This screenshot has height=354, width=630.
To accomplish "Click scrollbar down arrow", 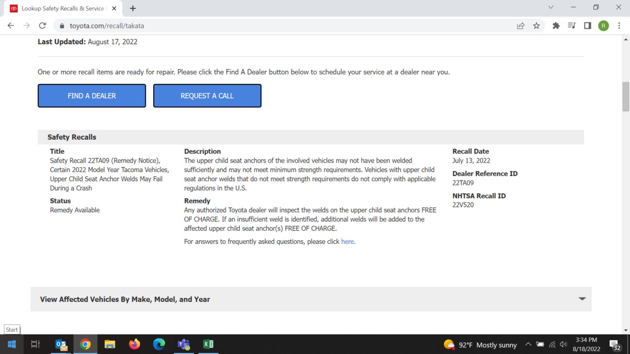I will [x=626, y=330].
